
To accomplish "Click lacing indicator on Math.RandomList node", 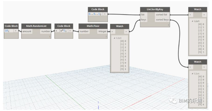I will [x=50, y=36].
